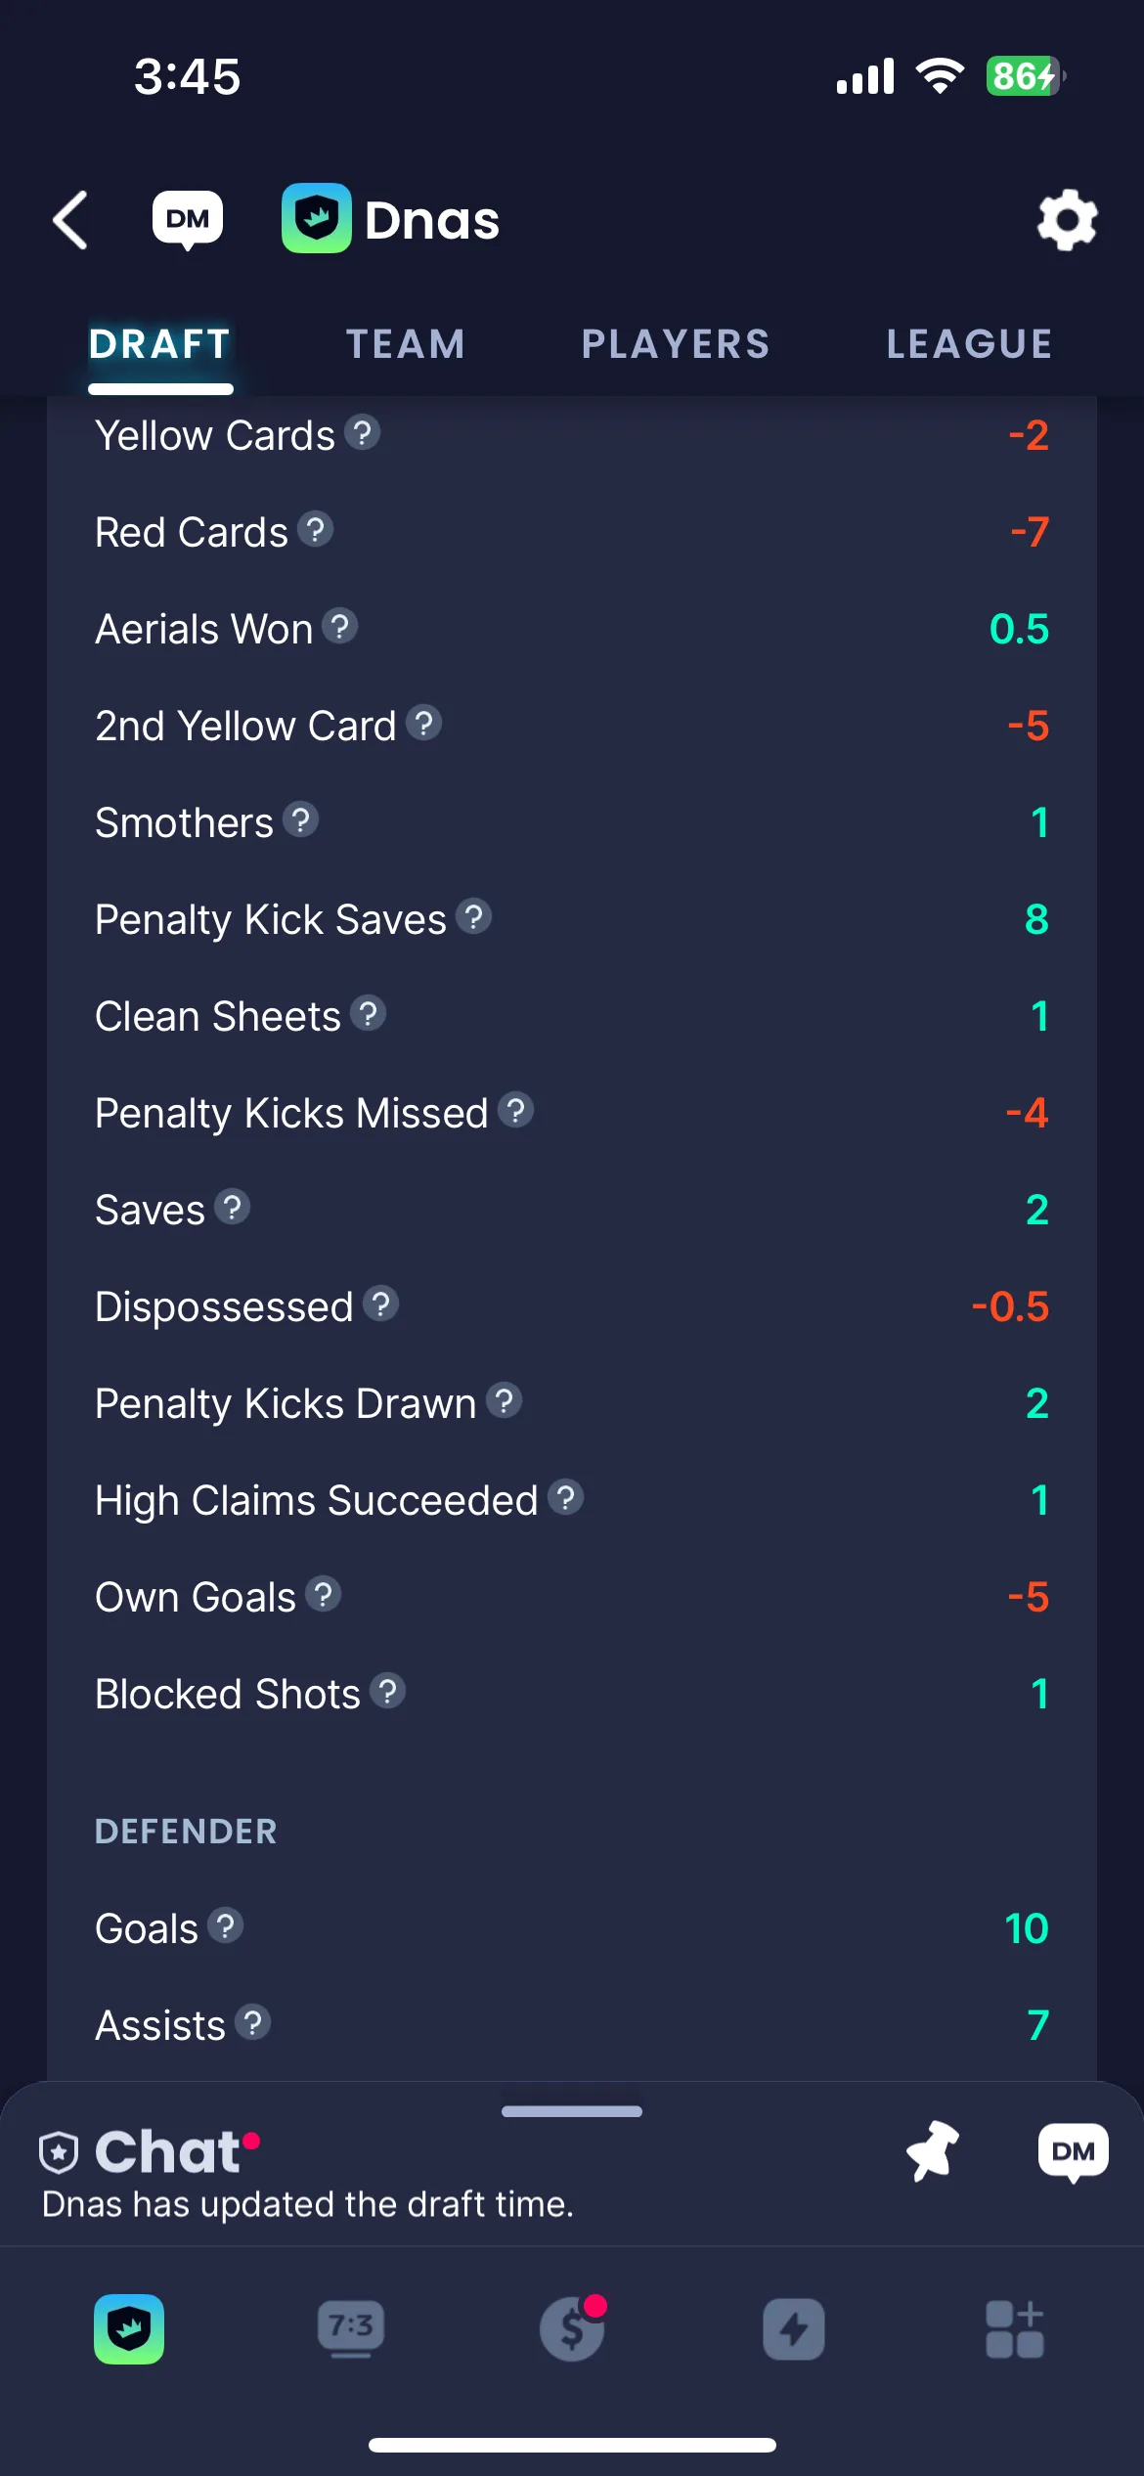Screen dimensions: 1144x2476
Task: Open the settings gear icon
Action: click(1067, 219)
